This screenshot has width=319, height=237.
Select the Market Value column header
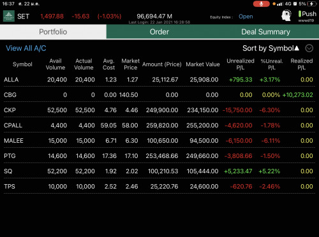(x=203, y=64)
